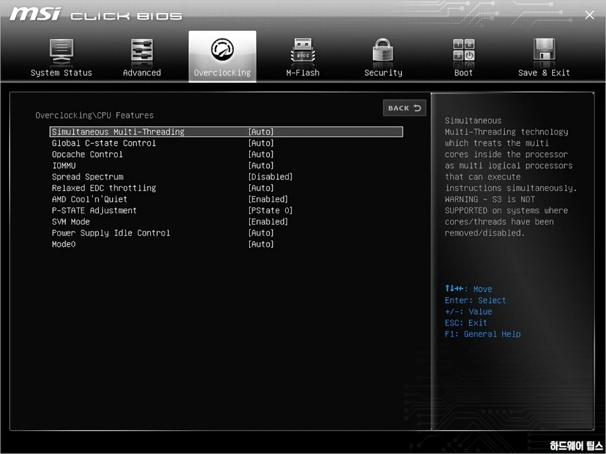Change SVM Mode [Enabled] value
This screenshot has width=606, height=454.
pyautogui.click(x=268, y=221)
